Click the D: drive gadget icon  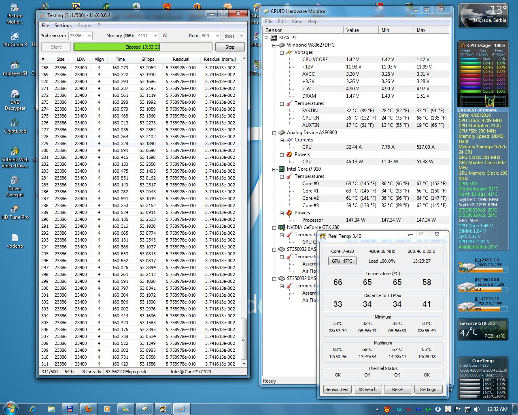click(x=466, y=287)
